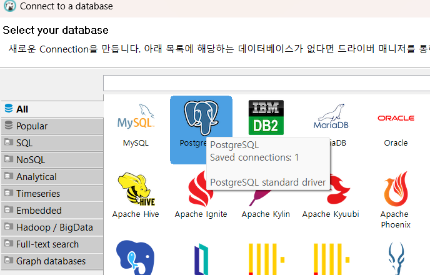Choose the IBM DB2 database icon

[x=266, y=117]
